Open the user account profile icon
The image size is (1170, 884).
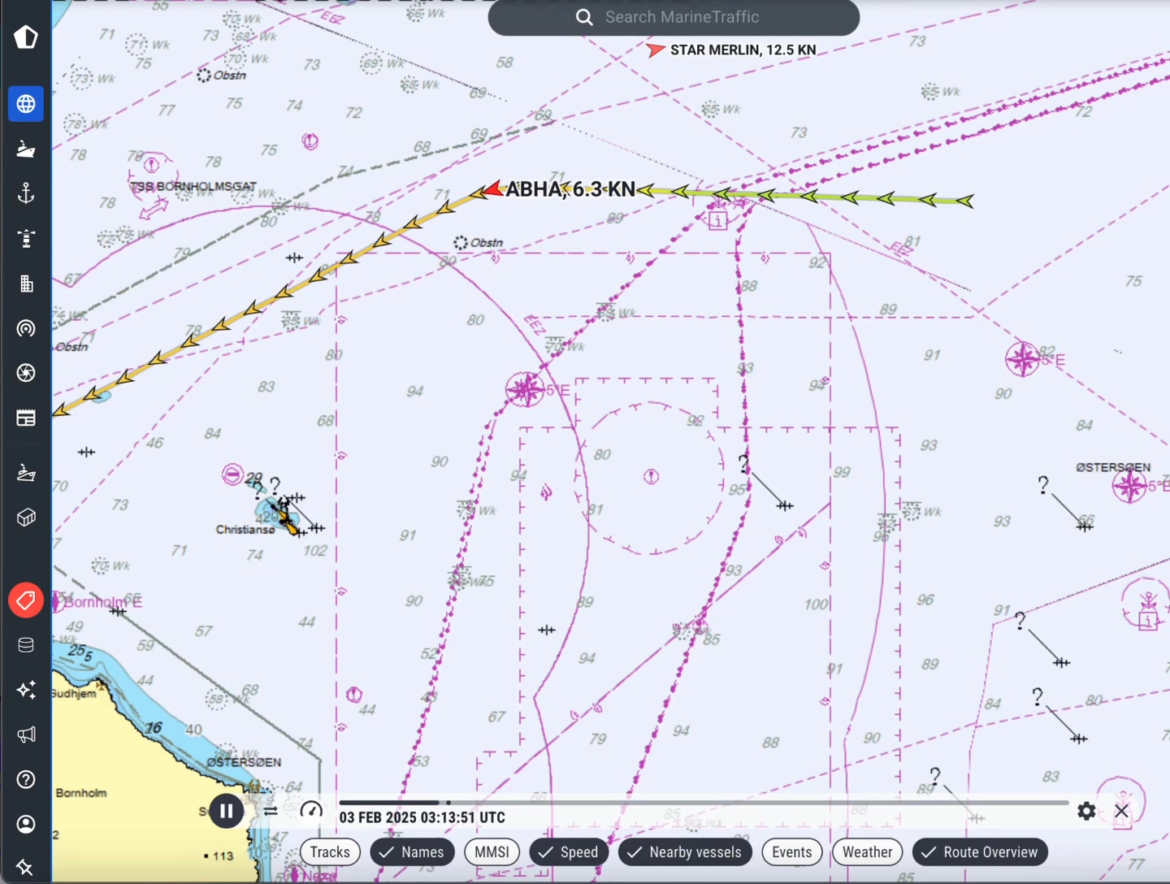(26, 824)
